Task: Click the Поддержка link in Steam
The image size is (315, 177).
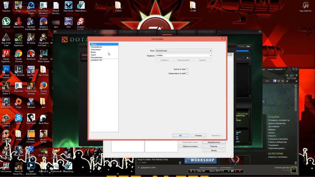Action: click(x=273, y=145)
